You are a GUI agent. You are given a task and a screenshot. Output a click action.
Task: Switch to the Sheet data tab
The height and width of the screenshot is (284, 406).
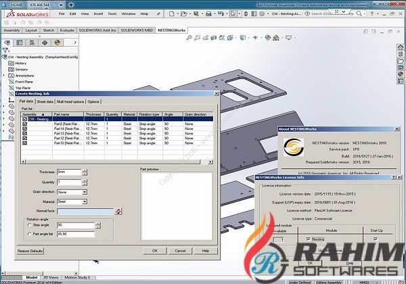tap(45, 101)
